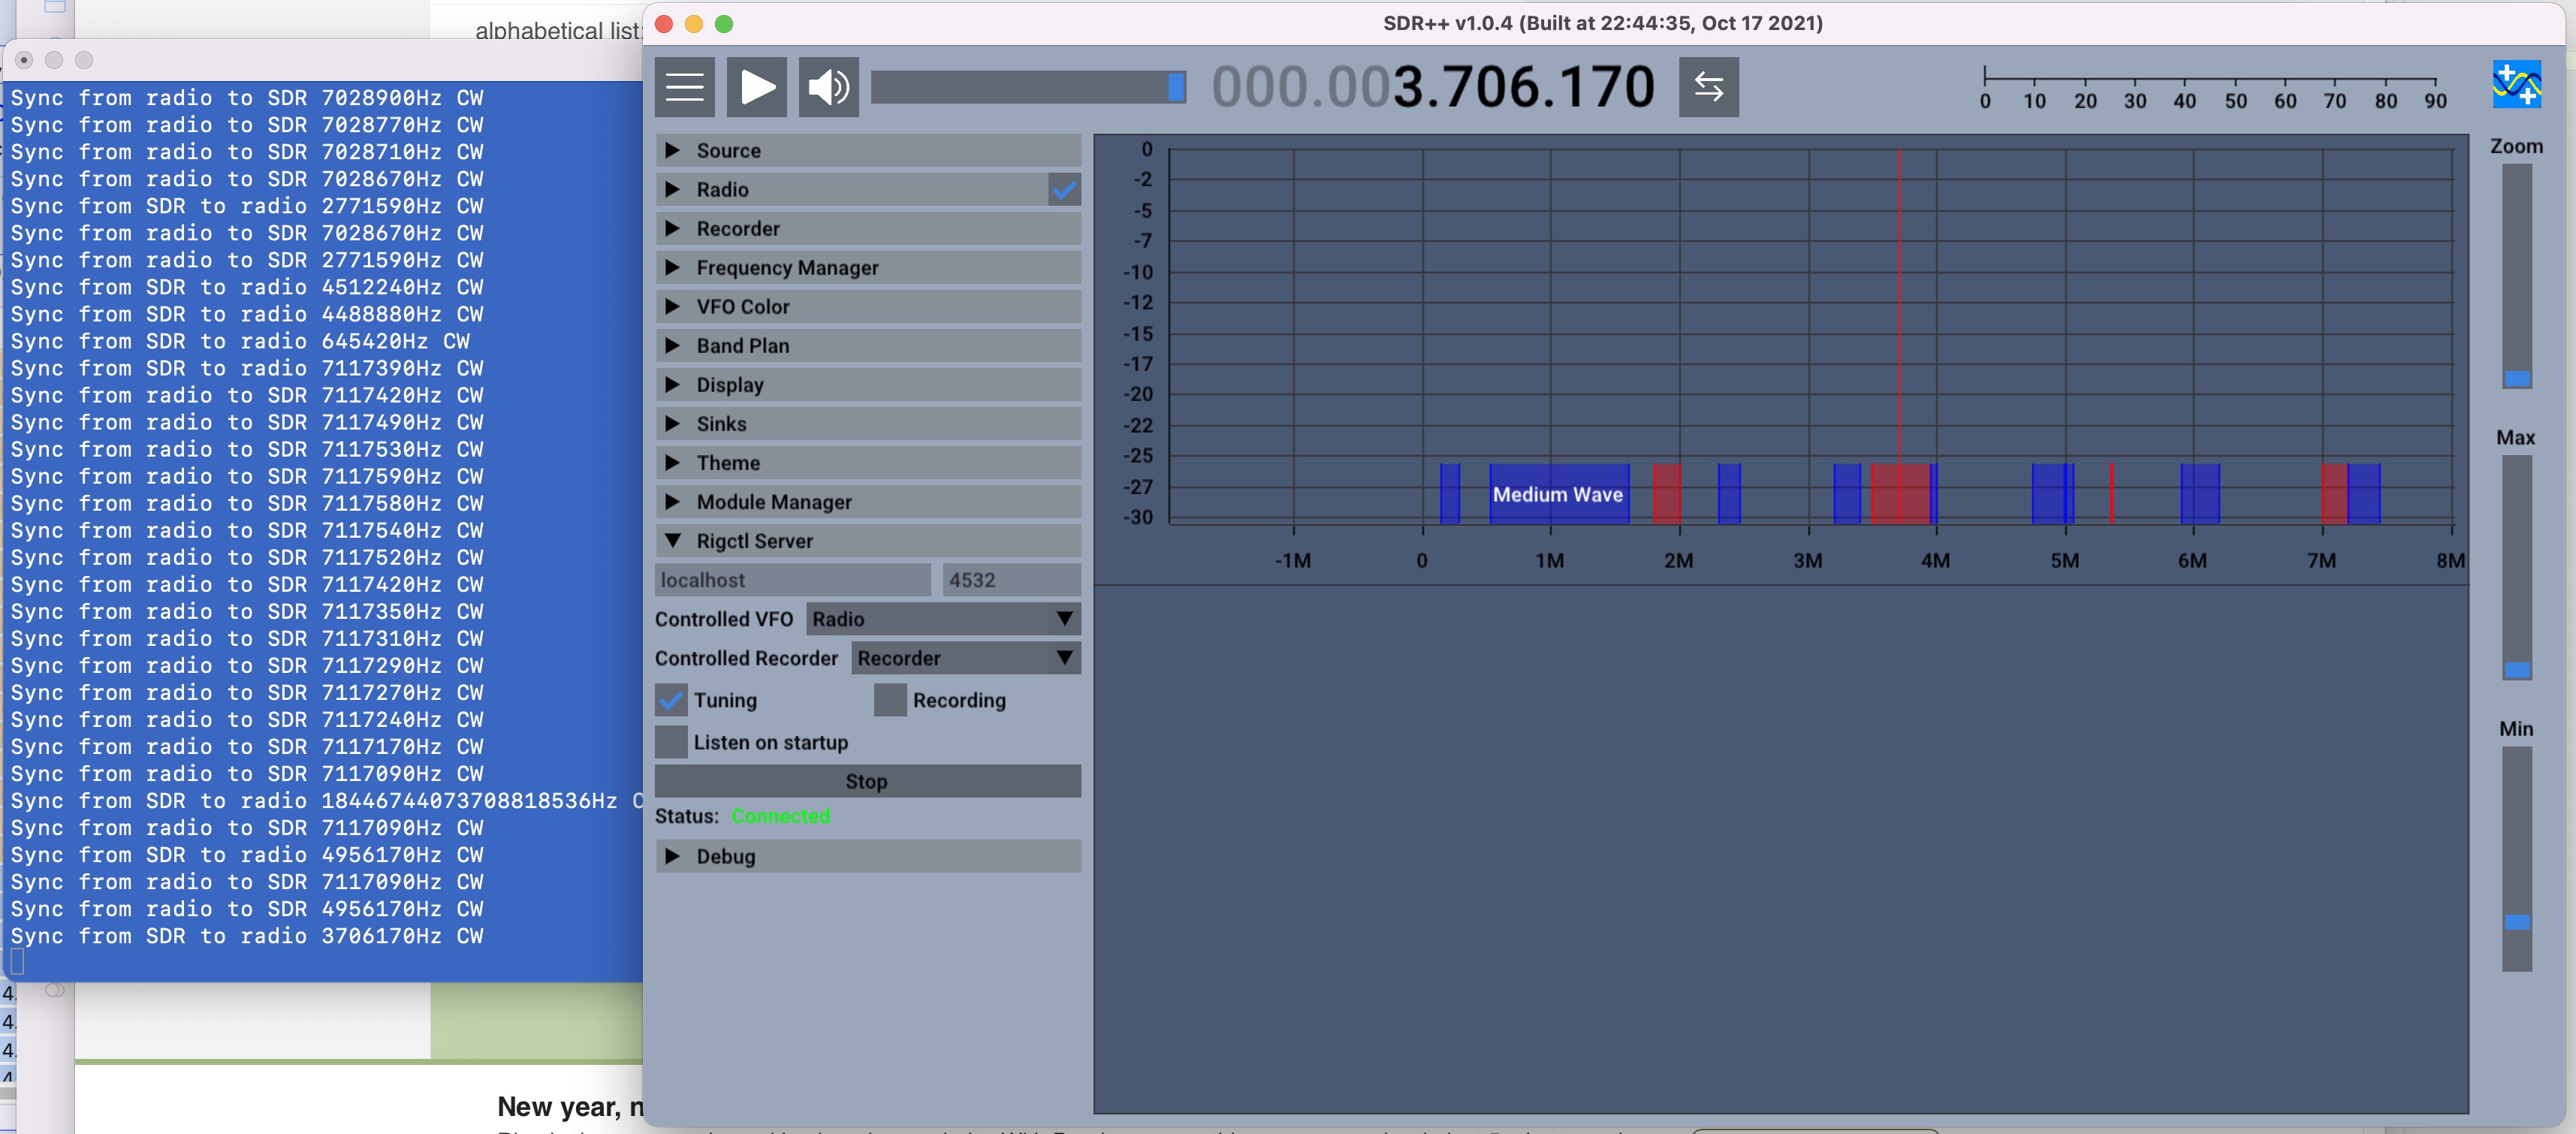
Task: Click the tuning mode swap arrows icon
Action: tap(1708, 88)
